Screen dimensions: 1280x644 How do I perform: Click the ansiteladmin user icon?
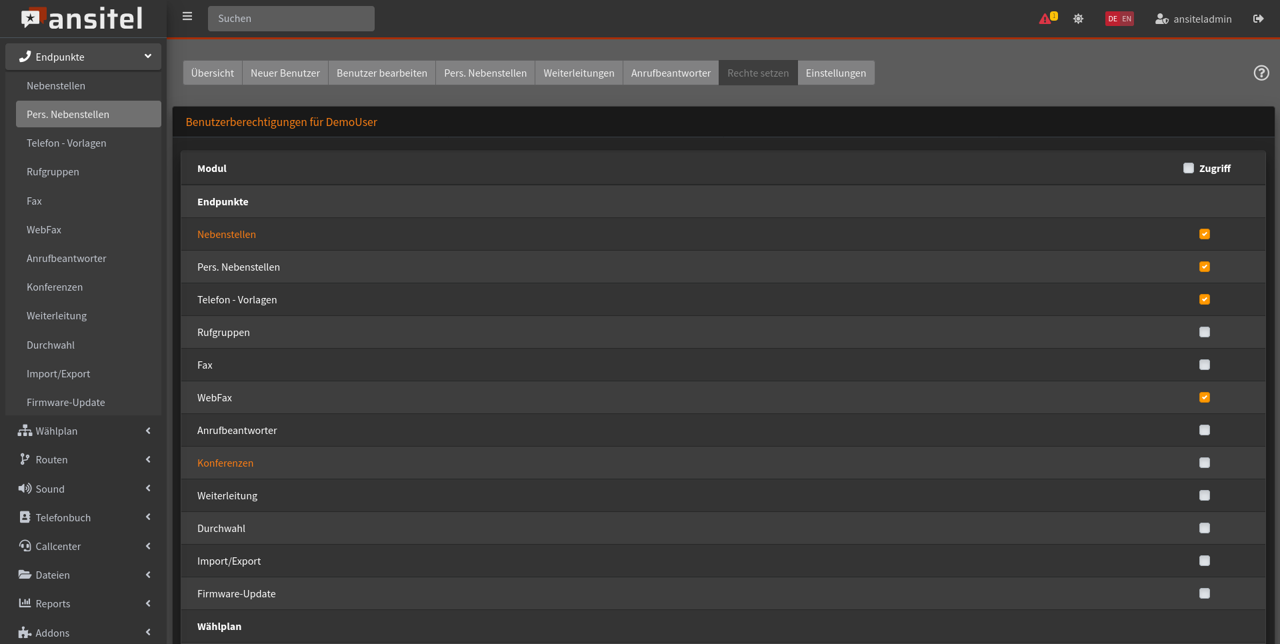coord(1161,19)
